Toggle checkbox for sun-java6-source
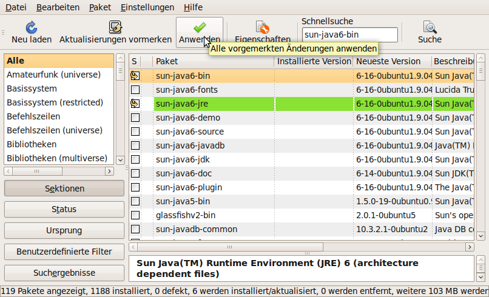The image size is (489, 297). pyautogui.click(x=135, y=132)
